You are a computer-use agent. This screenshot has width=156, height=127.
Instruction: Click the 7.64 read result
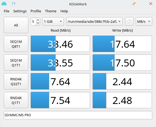(x=60, y=81)
